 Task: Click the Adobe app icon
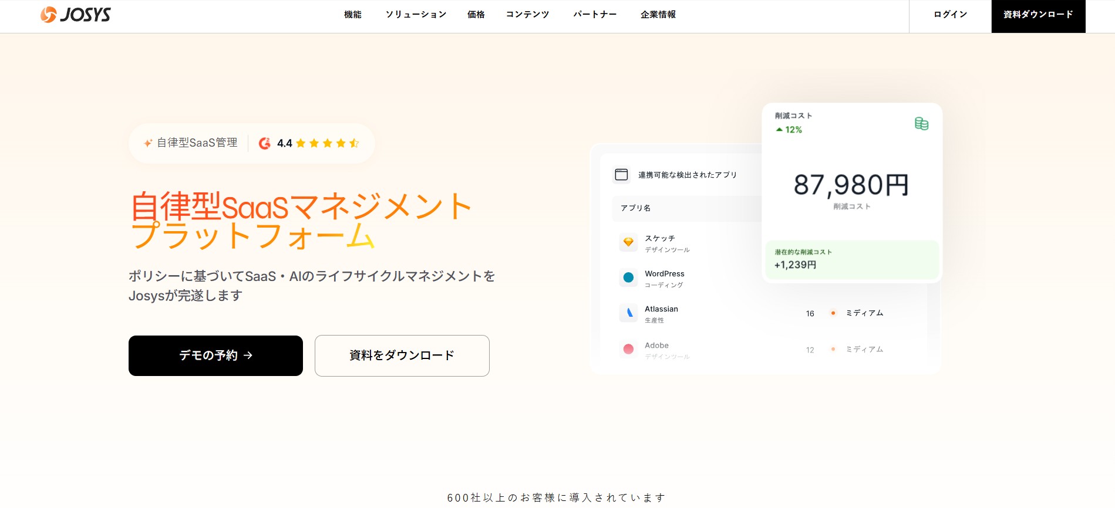628,349
